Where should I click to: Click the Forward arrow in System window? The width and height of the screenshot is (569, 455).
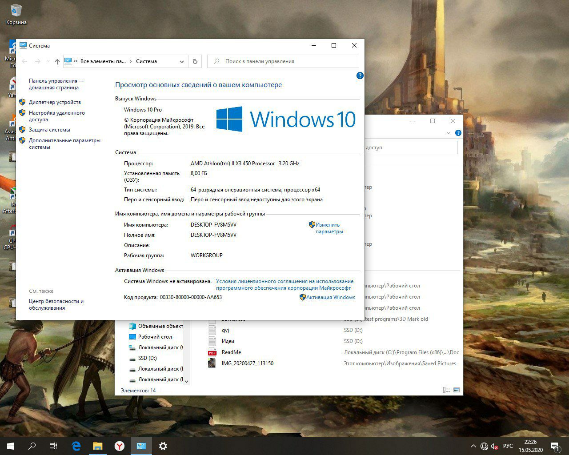[x=38, y=61]
